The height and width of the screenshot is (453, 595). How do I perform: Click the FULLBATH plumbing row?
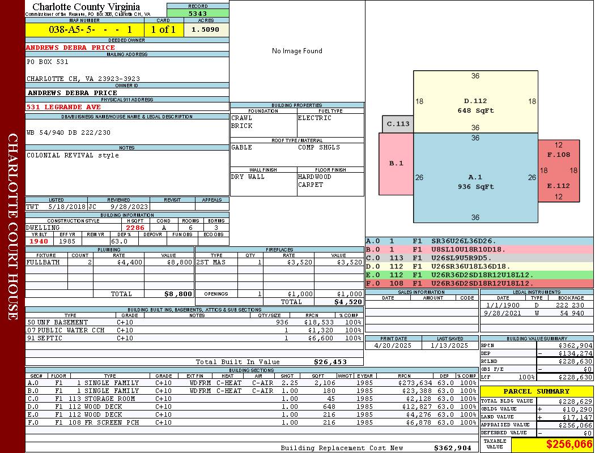click(x=110, y=262)
